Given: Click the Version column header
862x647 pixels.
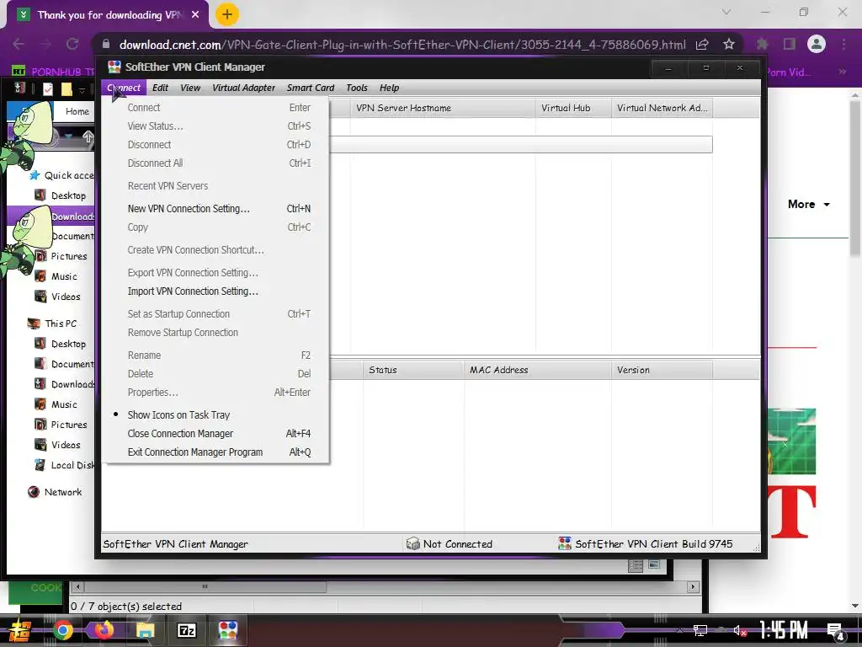Looking at the screenshot, I should [x=662, y=370].
